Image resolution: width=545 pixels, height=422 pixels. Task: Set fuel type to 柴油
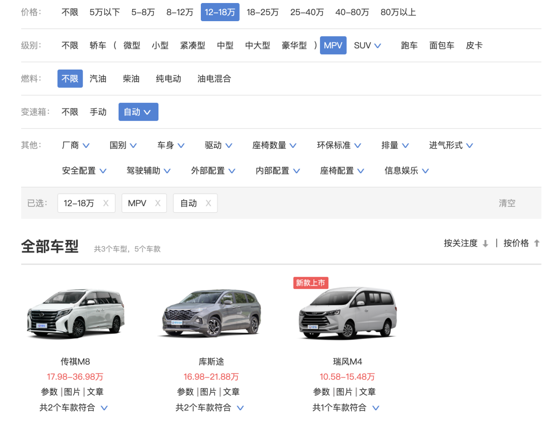[131, 79]
